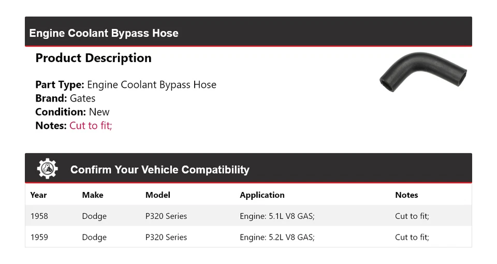
Task: Click the Condition New line
Action: pyautogui.click(x=72, y=112)
